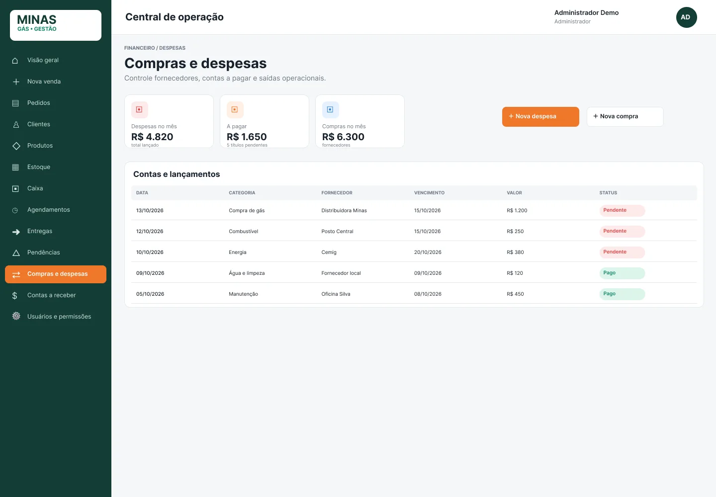This screenshot has height=497, width=716.
Task: Navigate to Estoque in the sidebar
Action: (56, 167)
